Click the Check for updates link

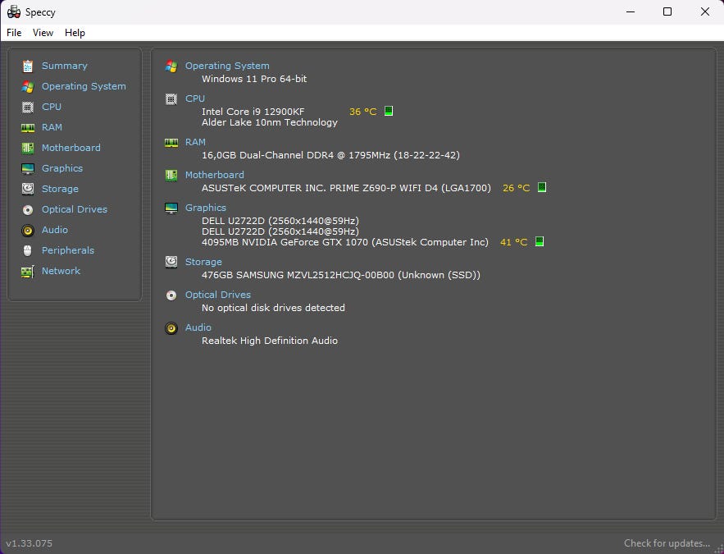(666, 543)
